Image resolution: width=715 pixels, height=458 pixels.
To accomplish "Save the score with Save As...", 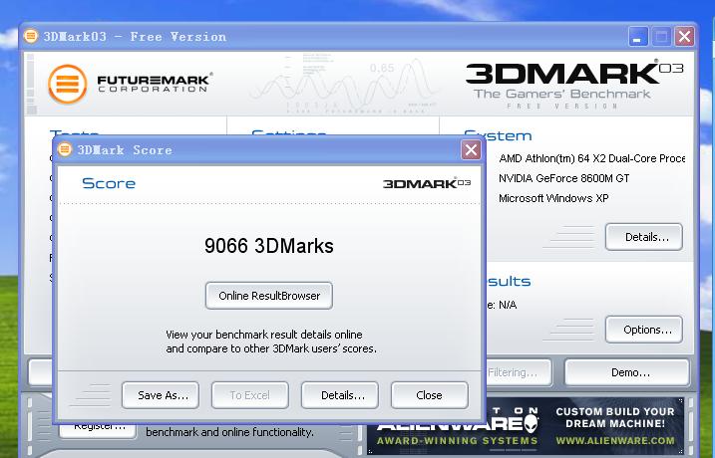I will 161,395.
